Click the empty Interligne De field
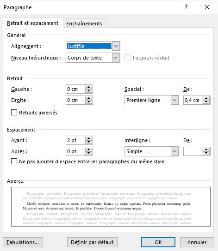The height and width of the screenshot is (251, 218). coord(193,151)
